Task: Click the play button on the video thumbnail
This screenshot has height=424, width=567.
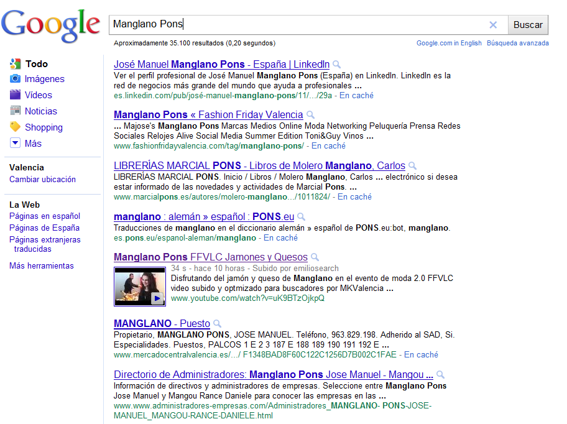Action: [157, 298]
